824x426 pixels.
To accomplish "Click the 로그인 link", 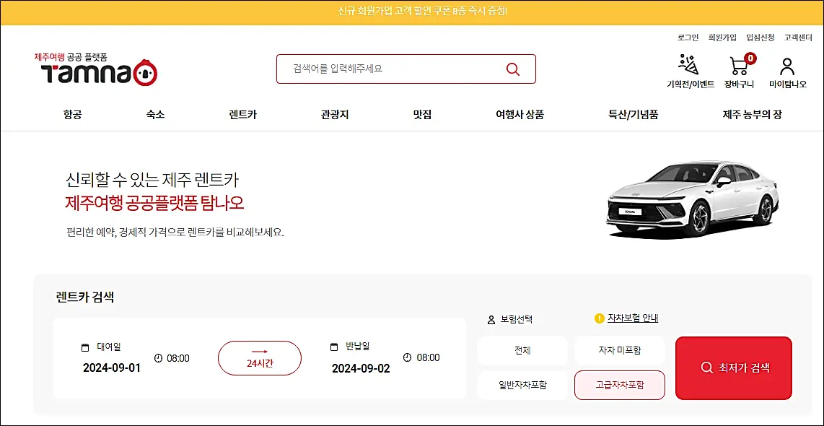I will pyautogui.click(x=685, y=38).
